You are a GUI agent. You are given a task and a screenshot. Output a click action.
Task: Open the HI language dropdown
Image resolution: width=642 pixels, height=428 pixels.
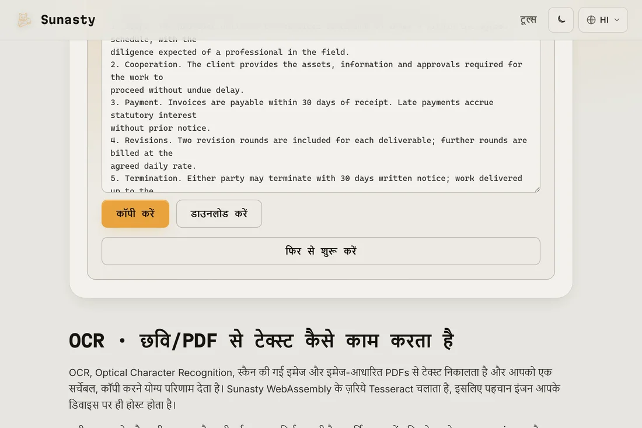click(x=603, y=20)
